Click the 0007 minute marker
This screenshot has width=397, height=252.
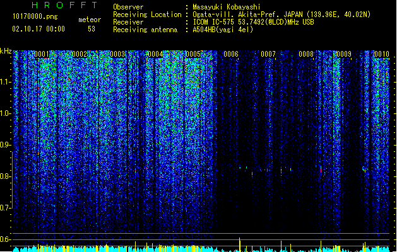pyautogui.click(x=268, y=54)
